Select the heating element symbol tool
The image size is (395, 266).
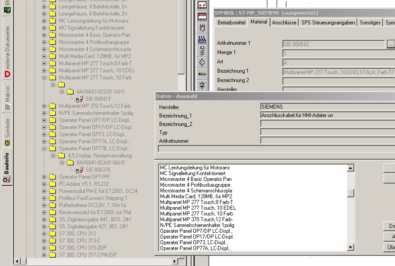202,39
